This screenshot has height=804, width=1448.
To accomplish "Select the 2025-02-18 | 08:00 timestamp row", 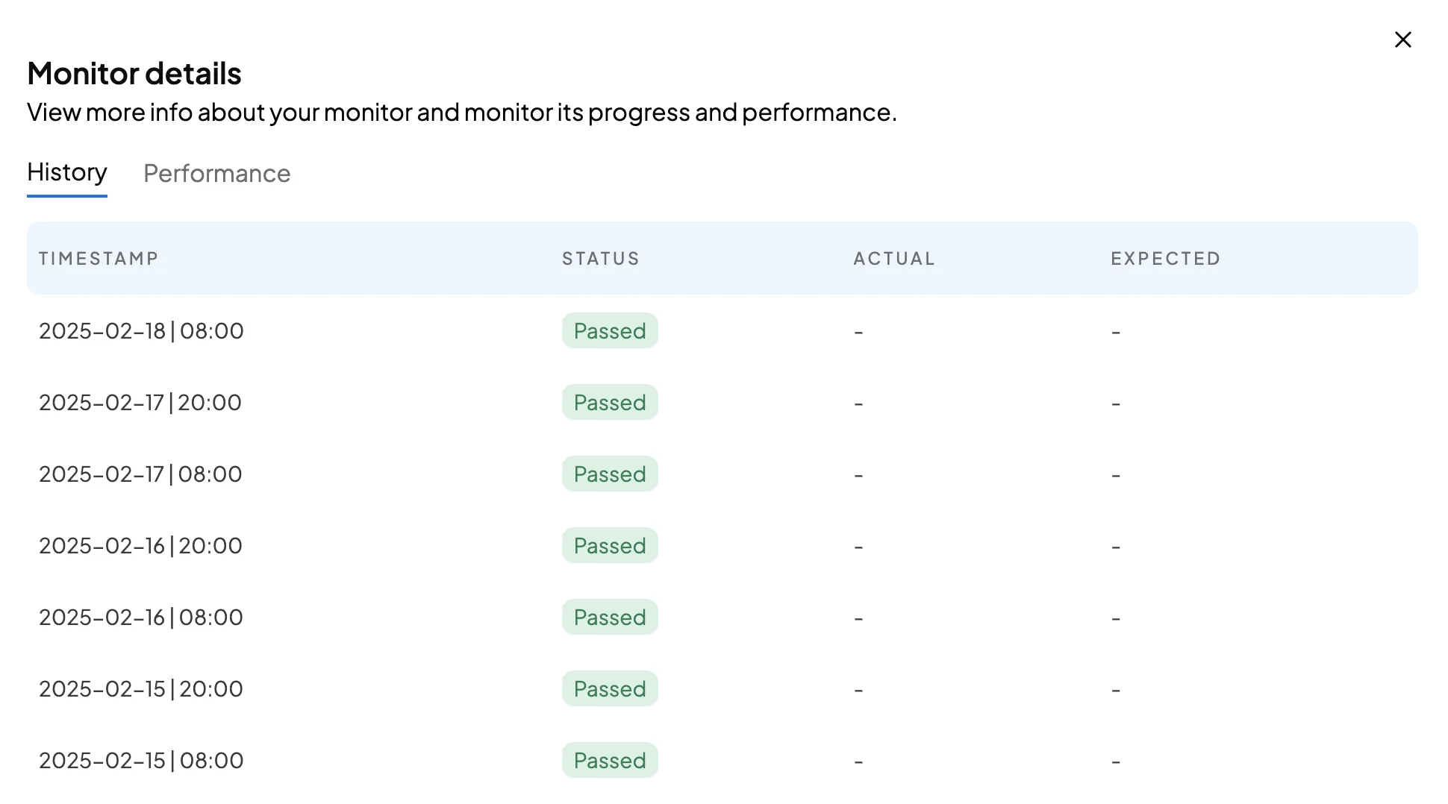I will click(141, 331).
